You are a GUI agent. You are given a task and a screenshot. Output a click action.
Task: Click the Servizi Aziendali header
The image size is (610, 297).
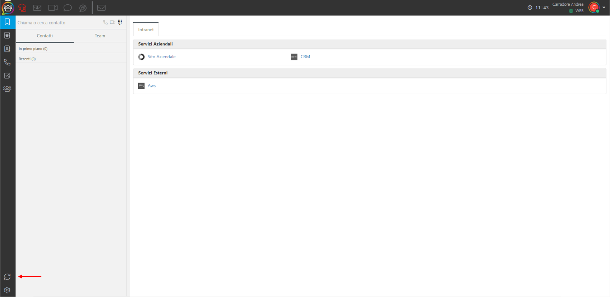pyautogui.click(x=370, y=44)
